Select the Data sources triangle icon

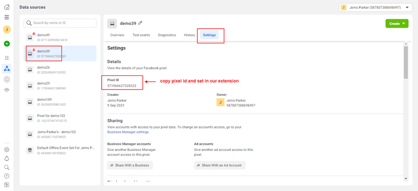point(7,69)
